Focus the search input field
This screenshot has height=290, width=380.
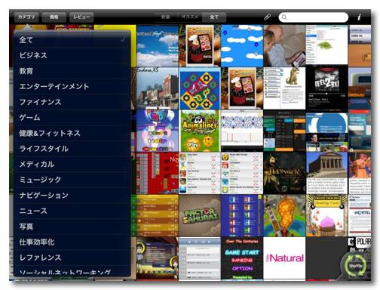coord(314,17)
